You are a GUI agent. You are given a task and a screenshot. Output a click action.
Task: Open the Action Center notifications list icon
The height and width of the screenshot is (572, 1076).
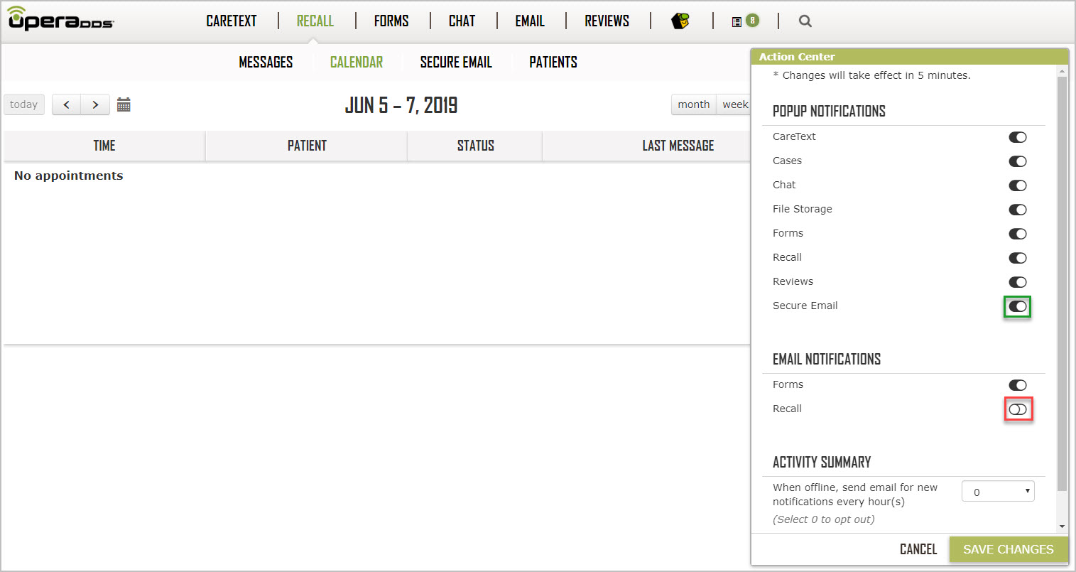(737, 22)
